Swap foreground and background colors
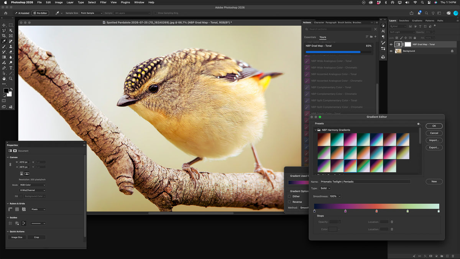460x259 pixels. coord(11,89)
